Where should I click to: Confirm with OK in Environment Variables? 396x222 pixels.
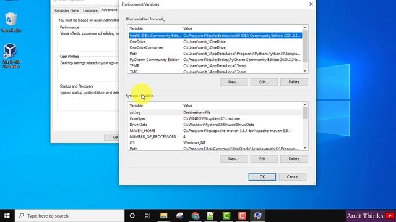(x=262, y=177)
